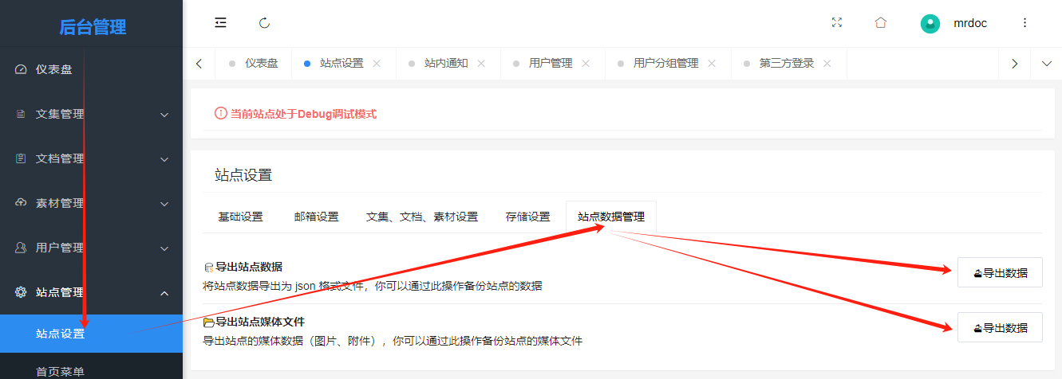Switch to the 邮箱设置 tab
Screen dimensions: 1062x379
(x=316, y=217)
